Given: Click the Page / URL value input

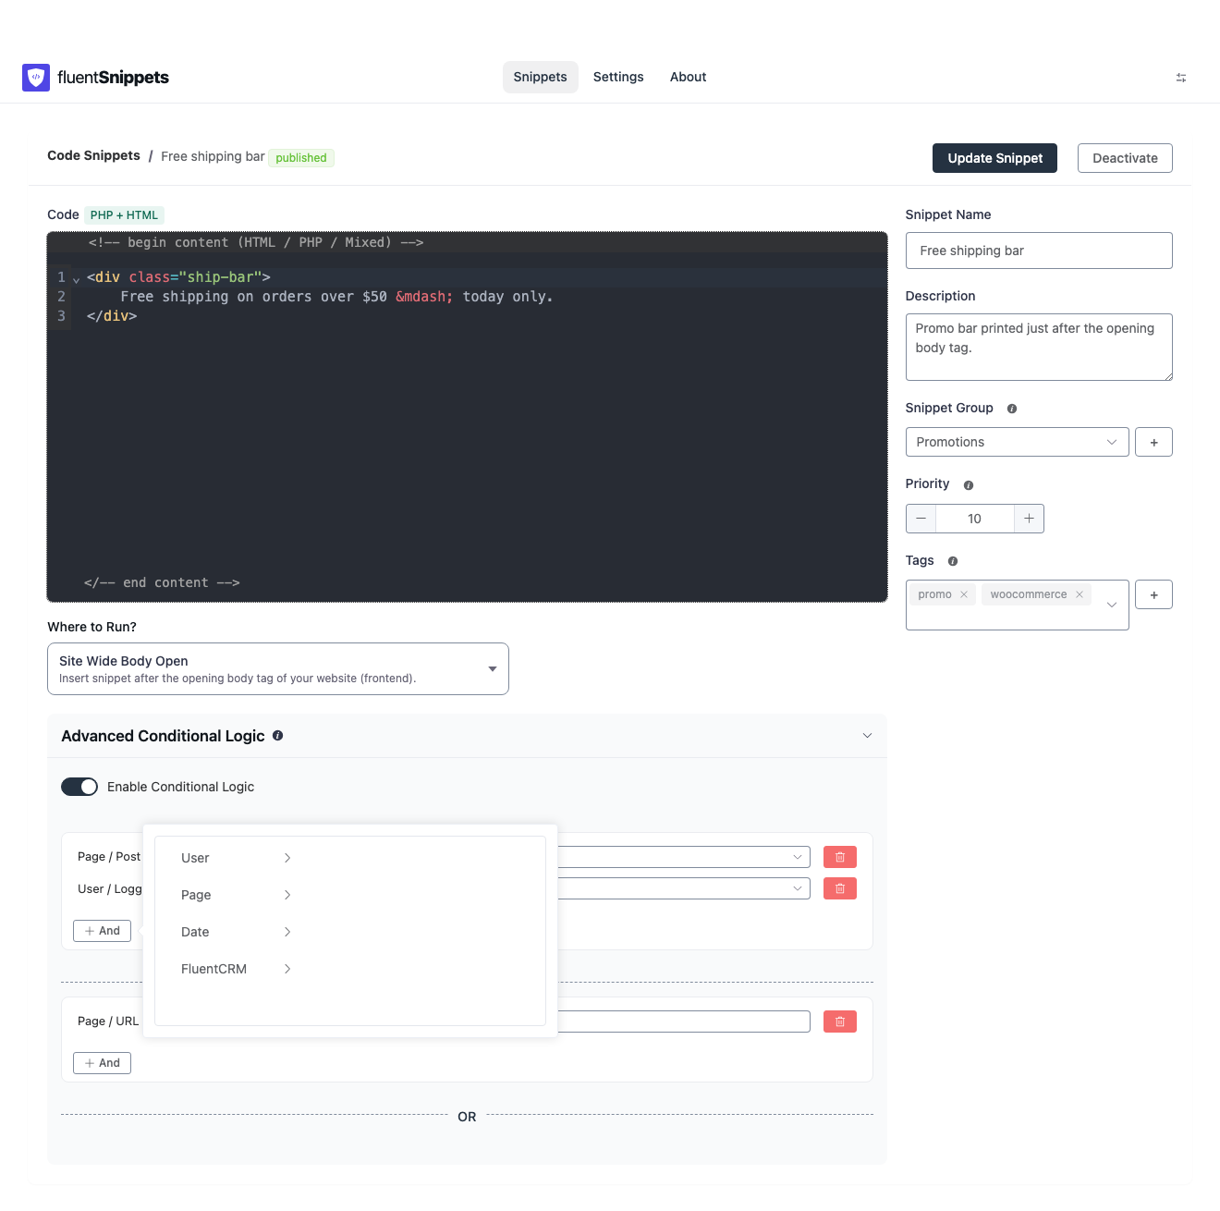Looking at the screenshot, I should [x=684, y=1021].
